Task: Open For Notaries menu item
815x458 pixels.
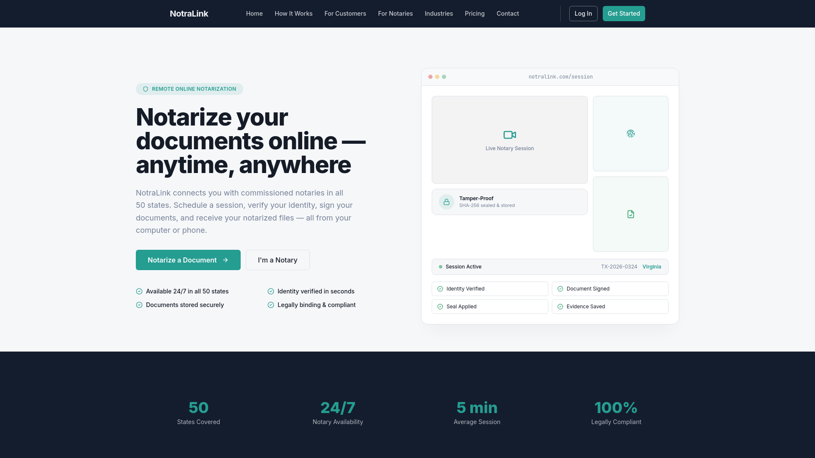Action: [395, 14]
